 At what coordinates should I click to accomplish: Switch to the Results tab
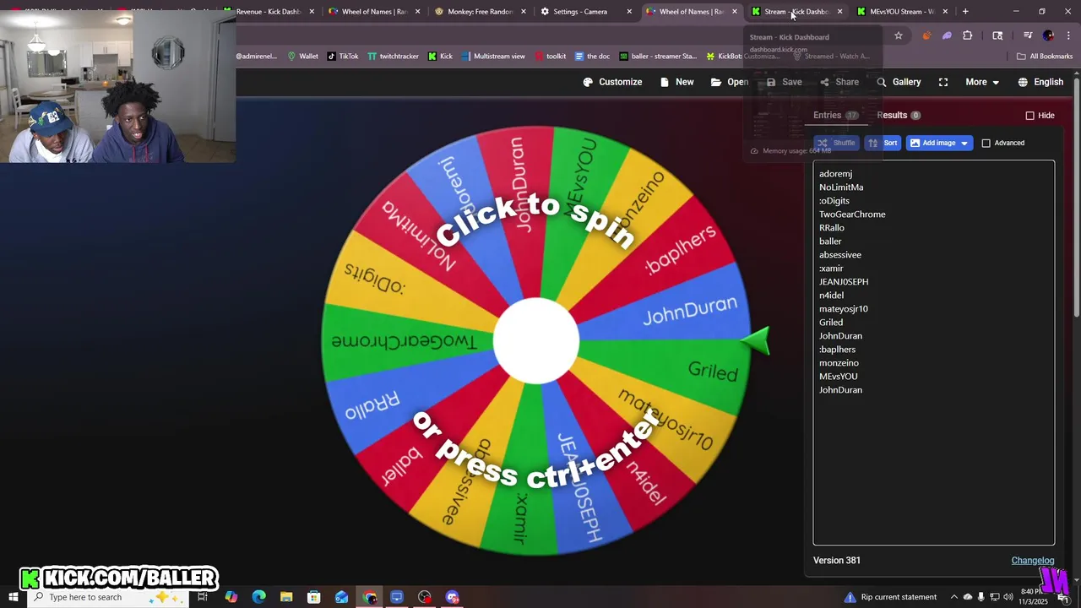point(899,115)
